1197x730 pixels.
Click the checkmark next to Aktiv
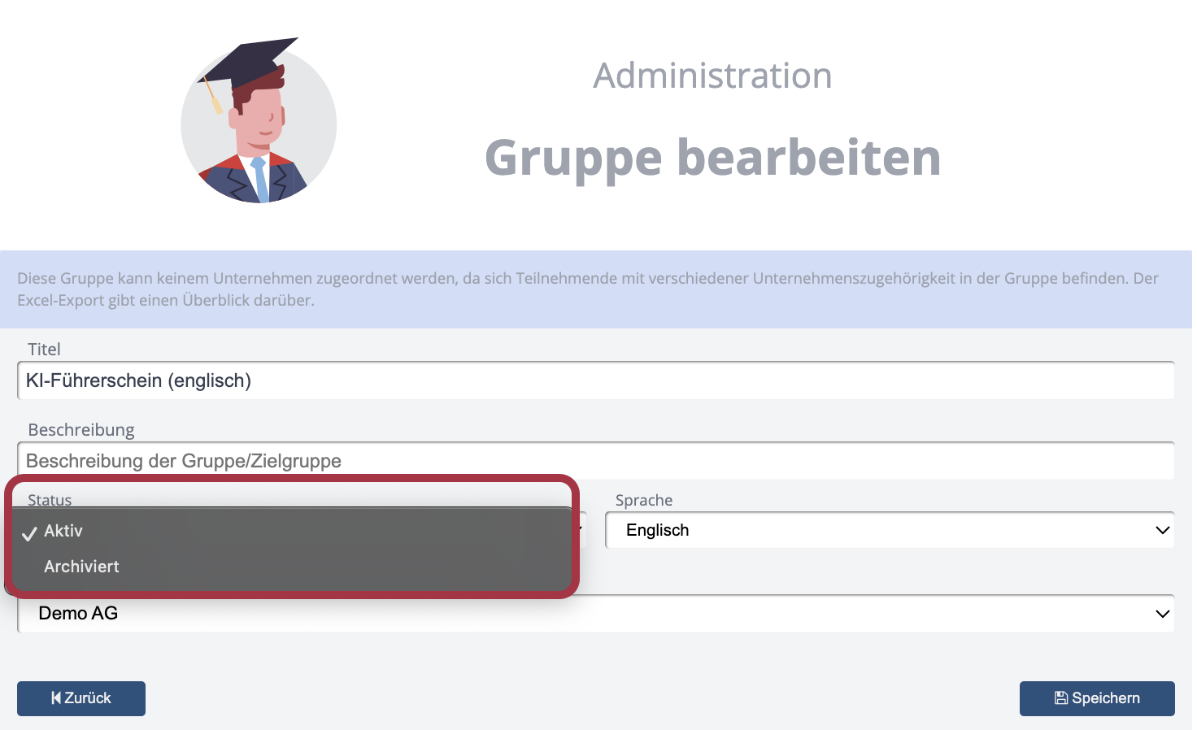tap(30, 533)
